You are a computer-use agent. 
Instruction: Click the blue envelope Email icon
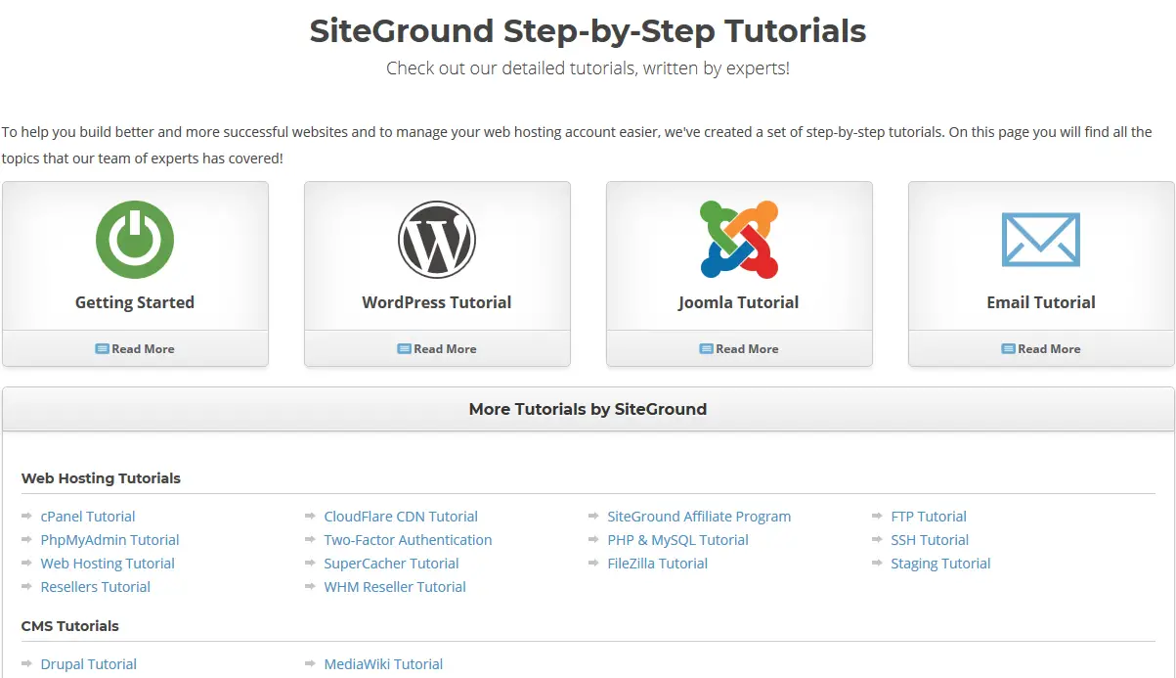click(1041, 240)
